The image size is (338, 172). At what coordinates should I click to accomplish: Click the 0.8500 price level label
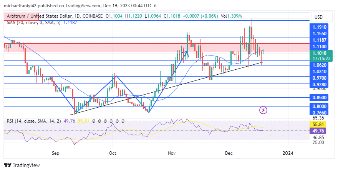[x=319, y=98]
